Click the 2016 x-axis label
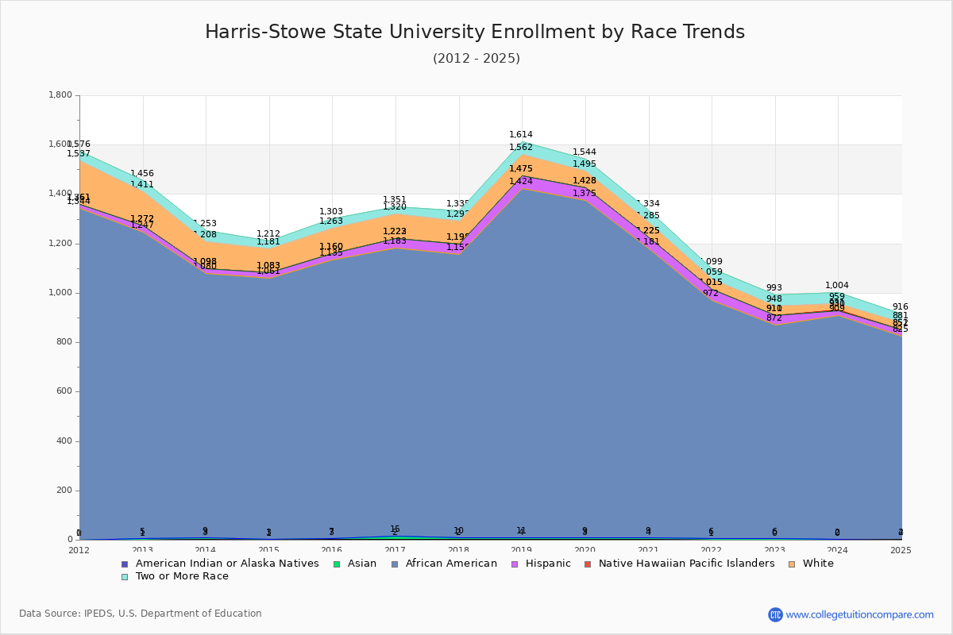This screenshot has height=635, width=953. 333,549
